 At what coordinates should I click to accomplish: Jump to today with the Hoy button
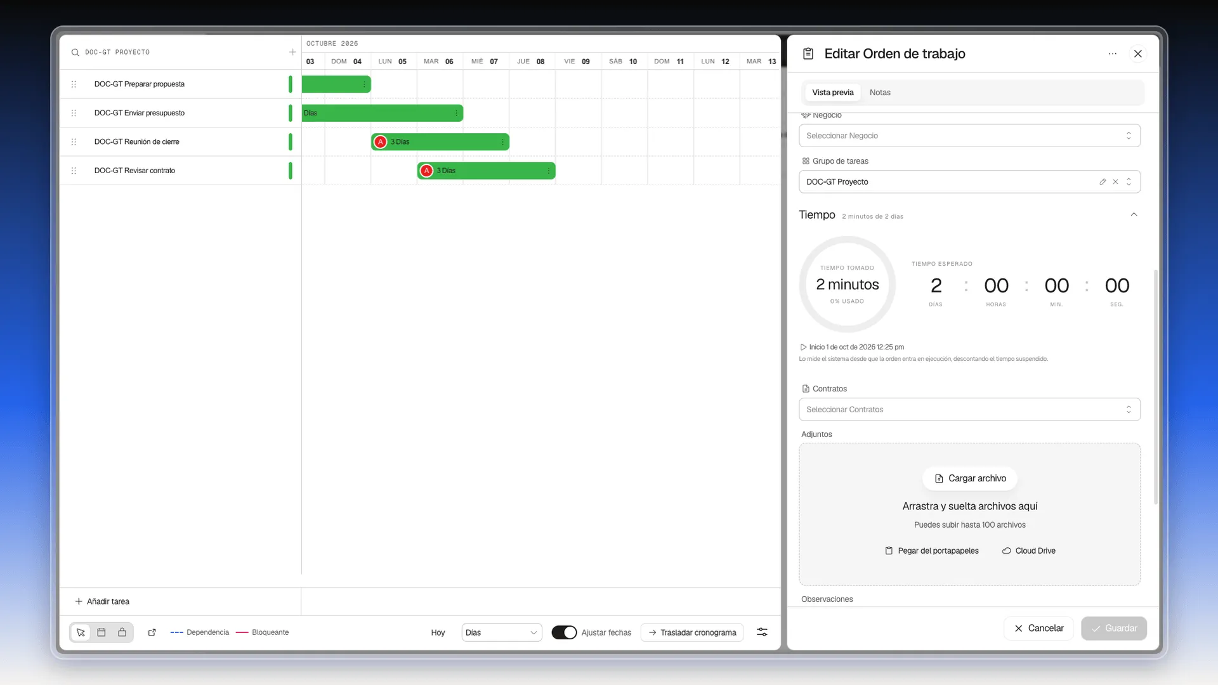click(x=438, y=632)
